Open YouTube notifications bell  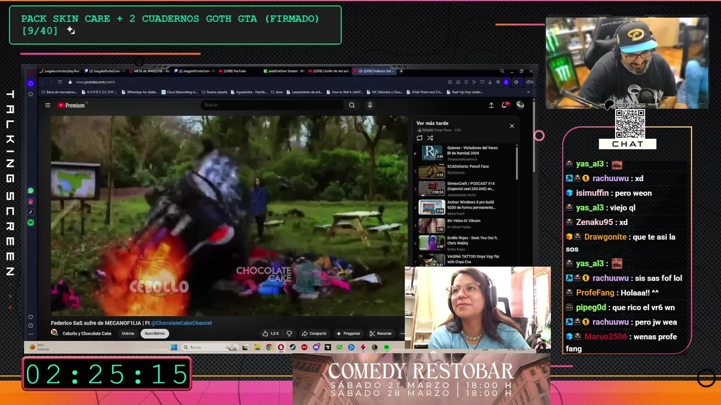(x=505, y=105)
